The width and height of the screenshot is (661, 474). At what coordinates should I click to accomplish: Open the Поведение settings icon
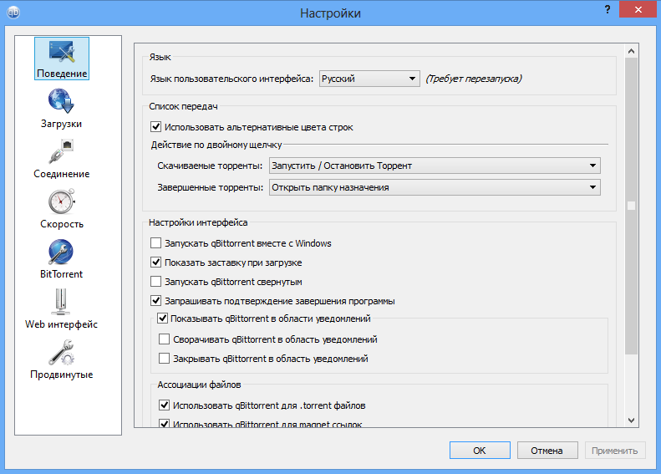coord(62,52)
